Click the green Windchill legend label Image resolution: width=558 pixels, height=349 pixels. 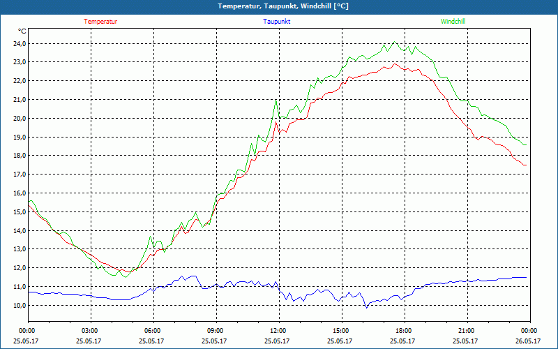(x=453, y=22)
